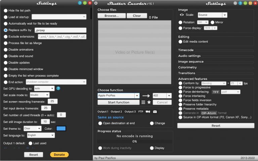258x161 pixels.
Task: Open the function list menu icon
Action: 143,102
